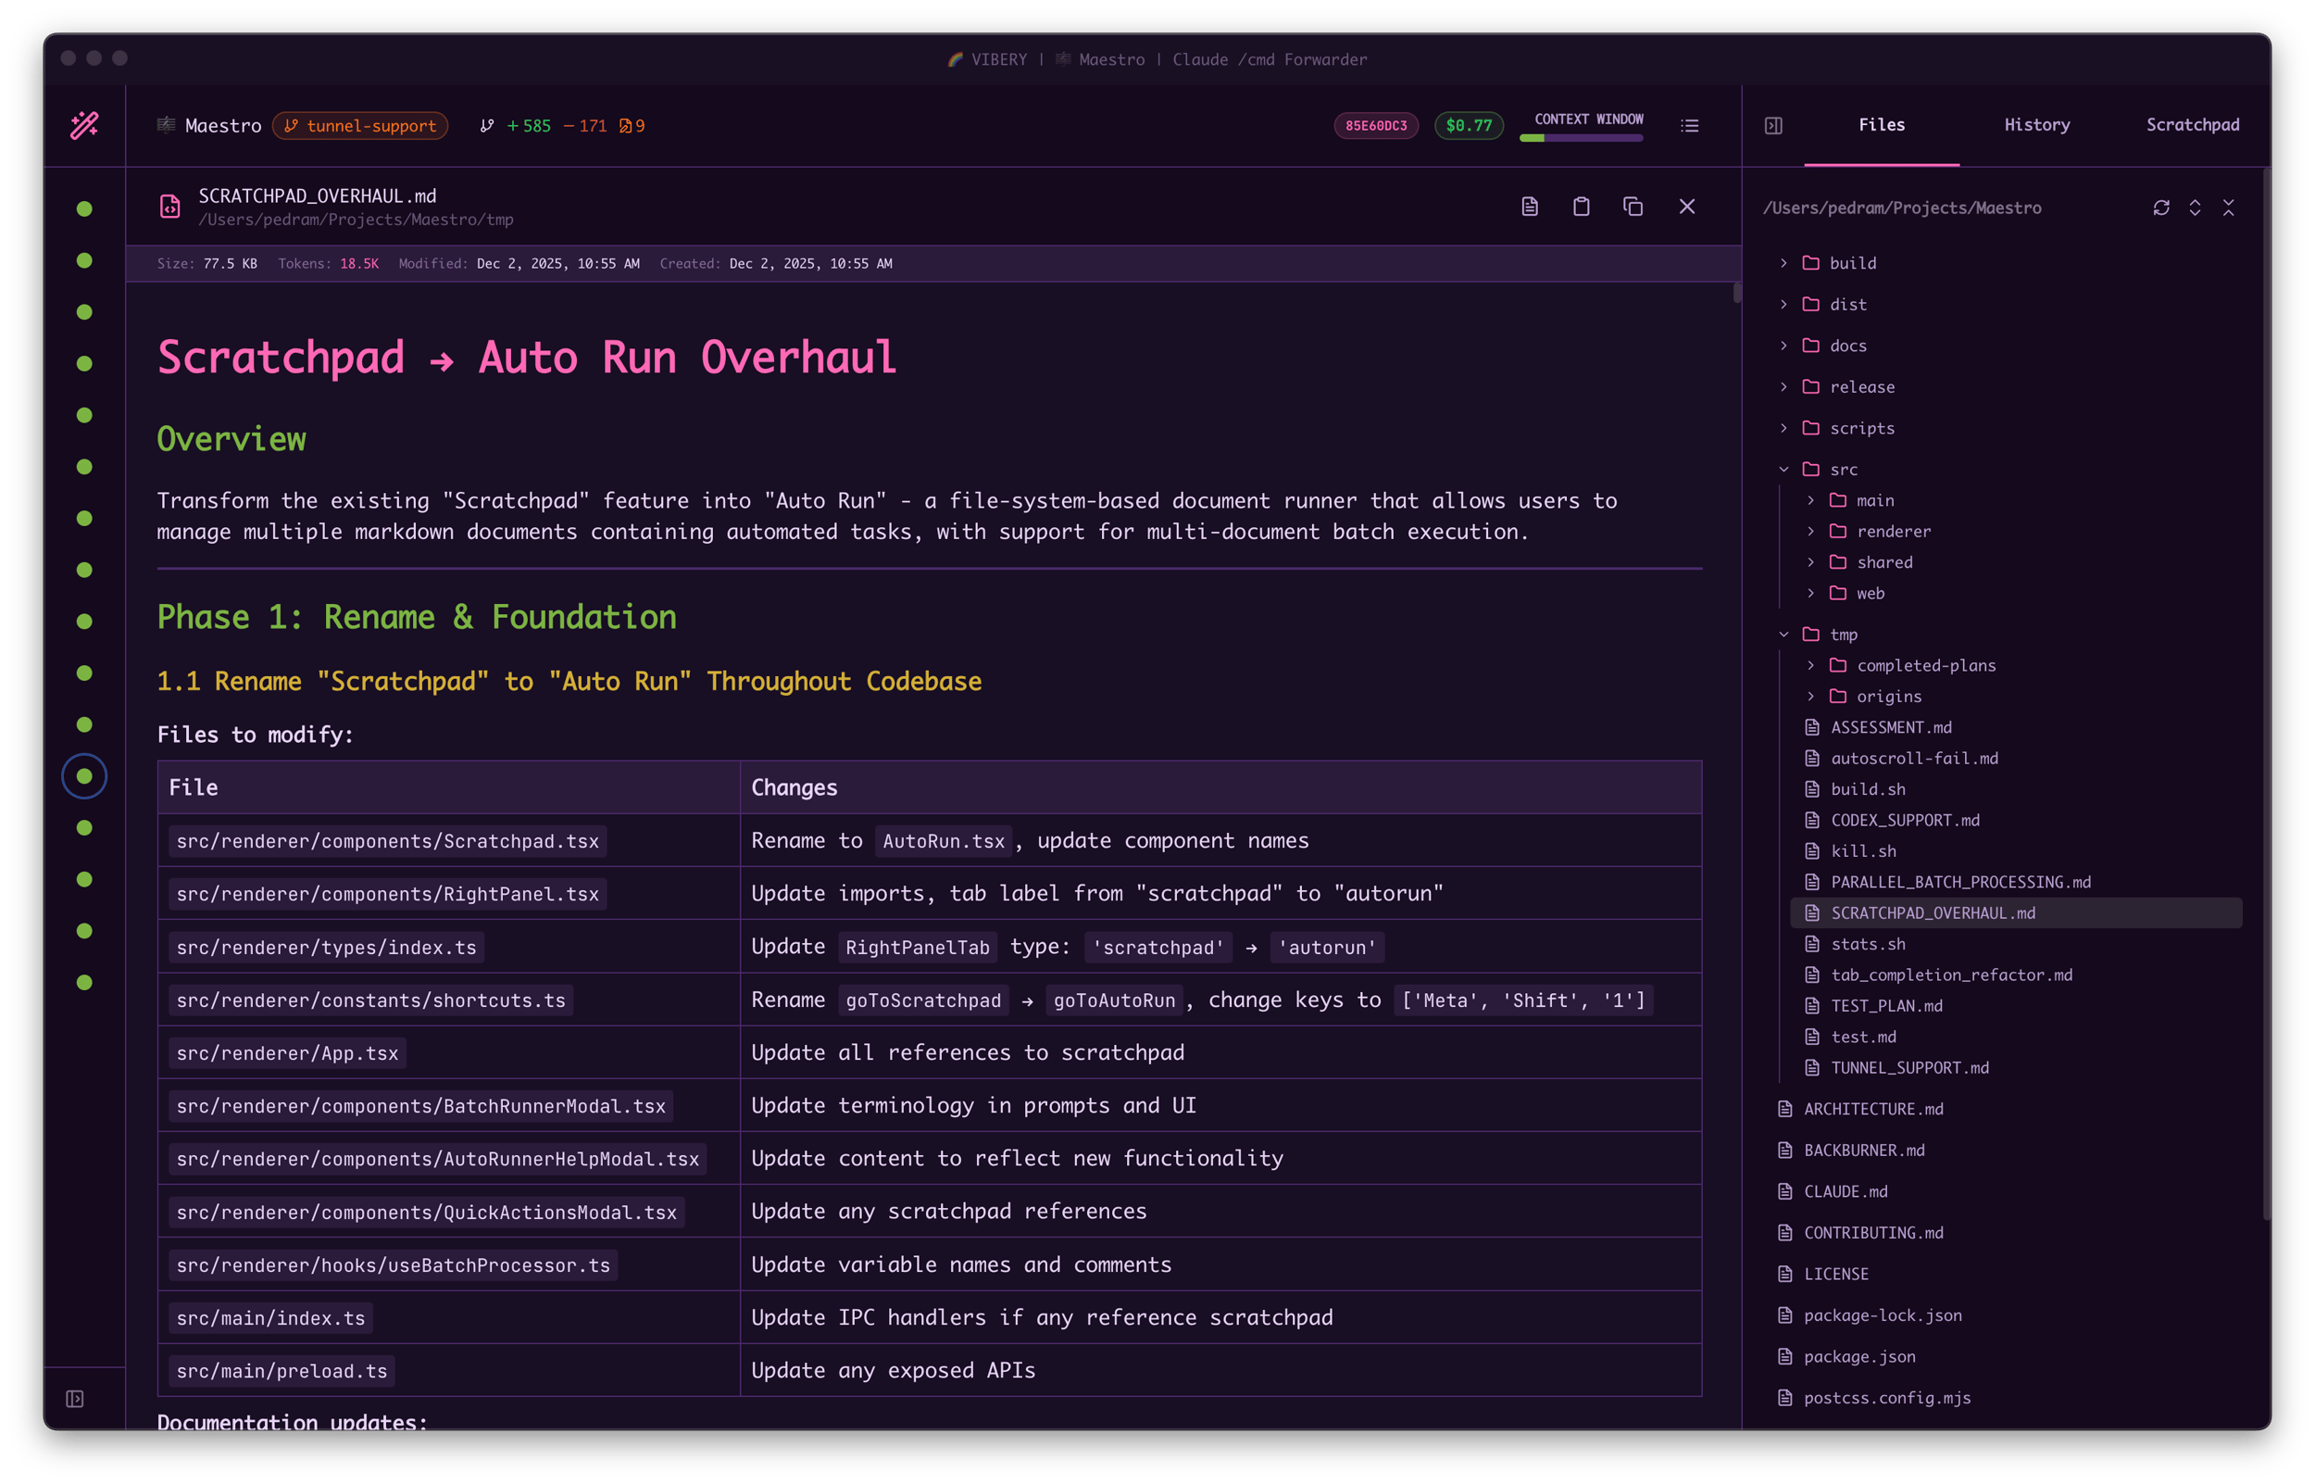Click the Maestro logo icon in the header
2315x1484 pixels.
167,124
